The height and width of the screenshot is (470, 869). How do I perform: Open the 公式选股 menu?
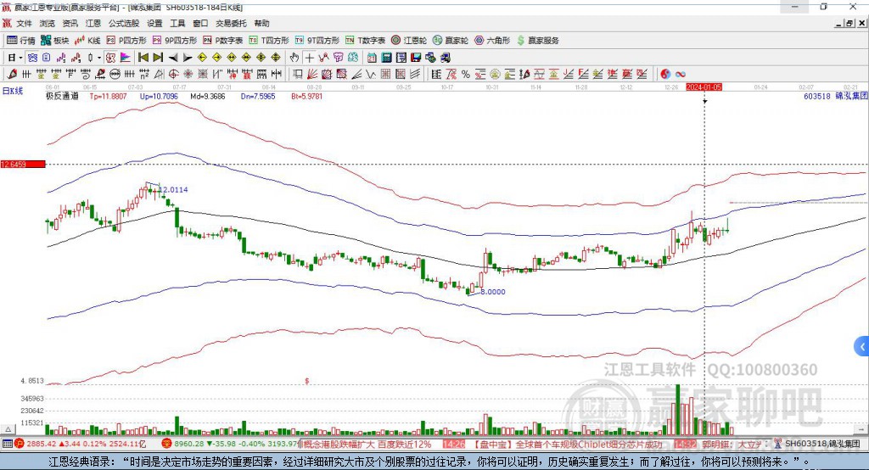(x=124, y=23)
